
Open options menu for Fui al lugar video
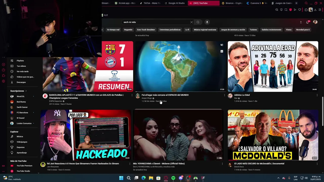point(224,95)
